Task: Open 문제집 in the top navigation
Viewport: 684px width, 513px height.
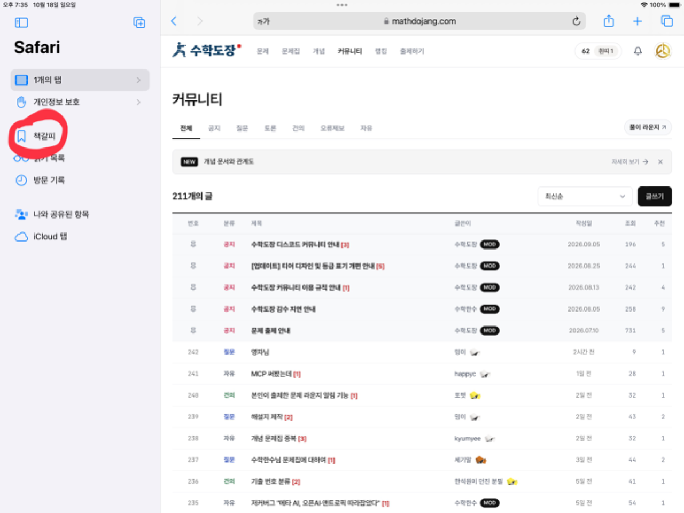Action: coord(291,51)
